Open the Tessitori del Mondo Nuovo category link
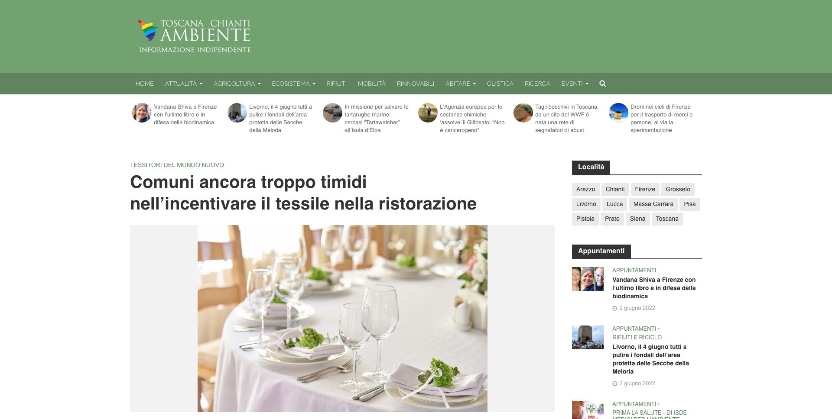832x419 pixels. pyautogui.click(x=177, y=165)
